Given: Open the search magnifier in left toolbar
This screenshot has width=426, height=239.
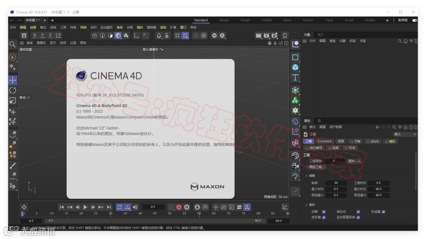Looking at the screenshot, I should coord(13,44).
